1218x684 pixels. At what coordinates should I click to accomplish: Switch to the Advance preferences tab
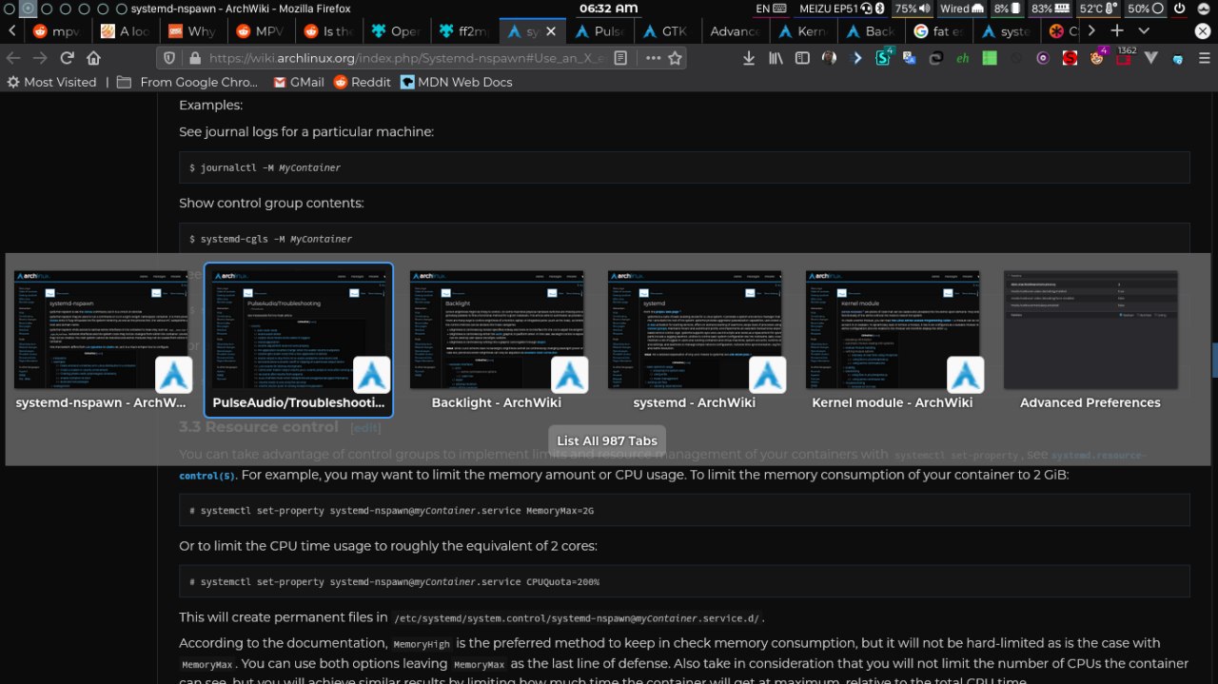737,30
